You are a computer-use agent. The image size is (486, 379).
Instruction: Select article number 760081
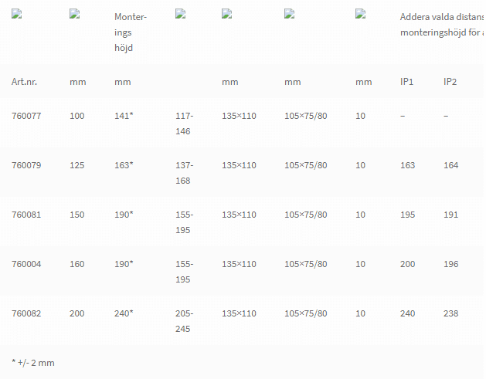(x=26, y=215)
